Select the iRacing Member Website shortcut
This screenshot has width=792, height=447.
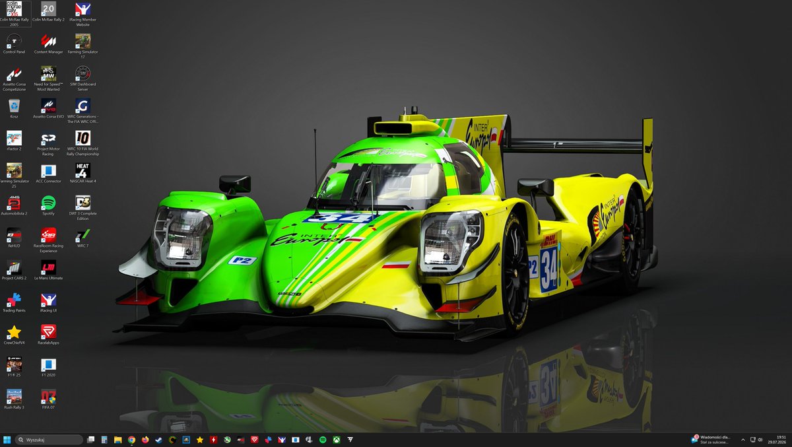pos(83,14)
